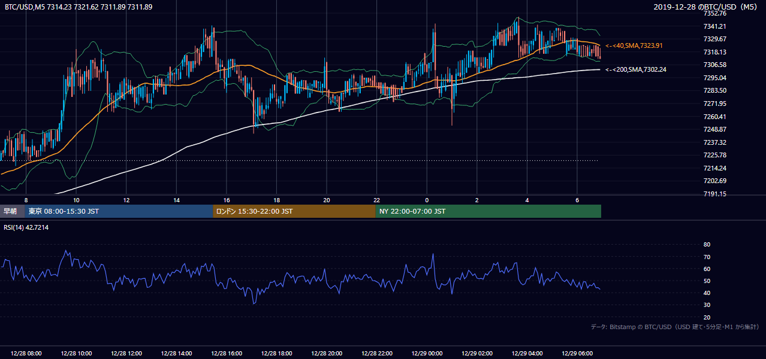Click the RSI 20 level label

(707, 317)
